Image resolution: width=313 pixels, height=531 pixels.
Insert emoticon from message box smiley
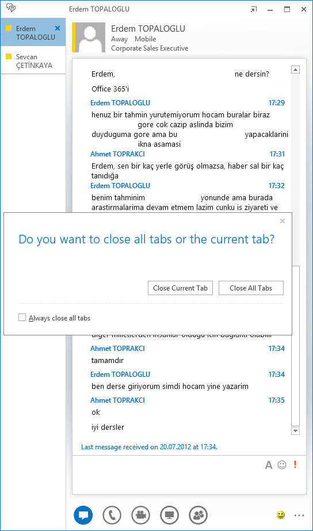pos(282,465)
